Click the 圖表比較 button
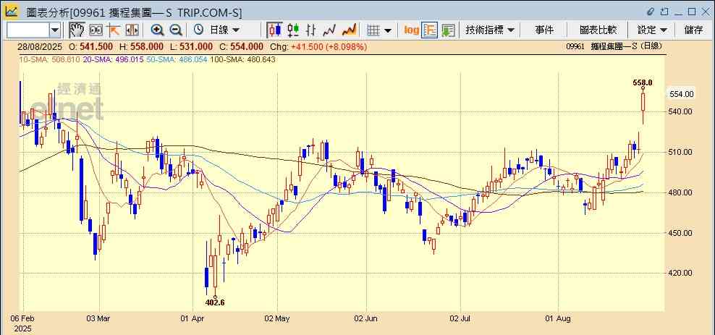Screen dimensions: 715x335 pyautogui.click(x=598, y=30)
